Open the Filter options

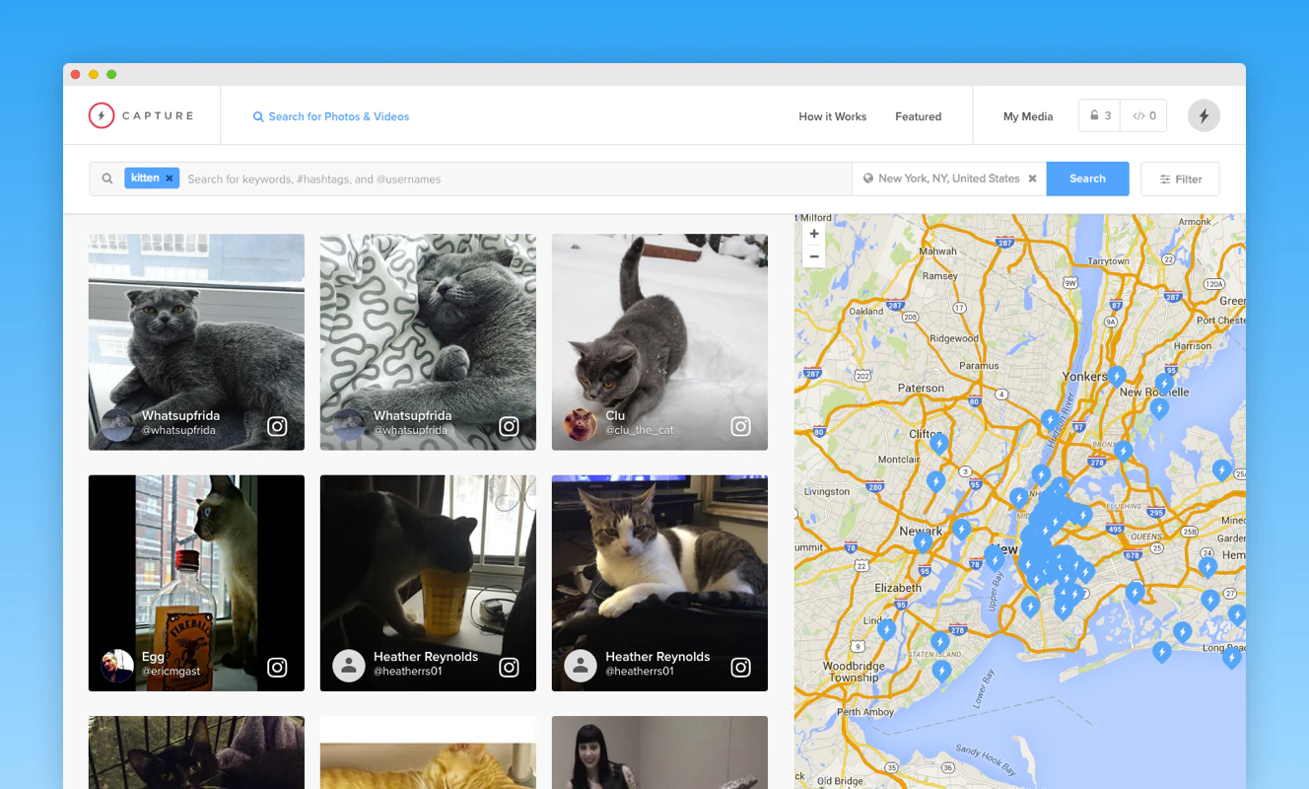[x=1180, y=179]
